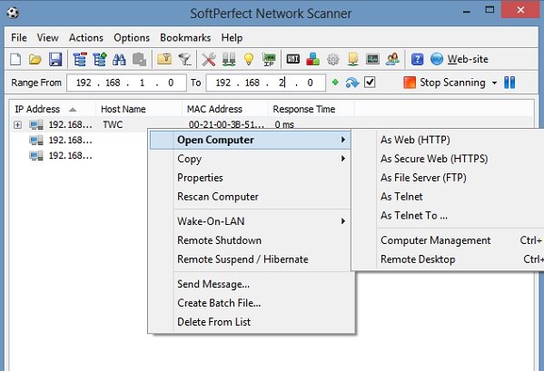
Task: Click the save floppy disk icon
Action: pos(55,59)
